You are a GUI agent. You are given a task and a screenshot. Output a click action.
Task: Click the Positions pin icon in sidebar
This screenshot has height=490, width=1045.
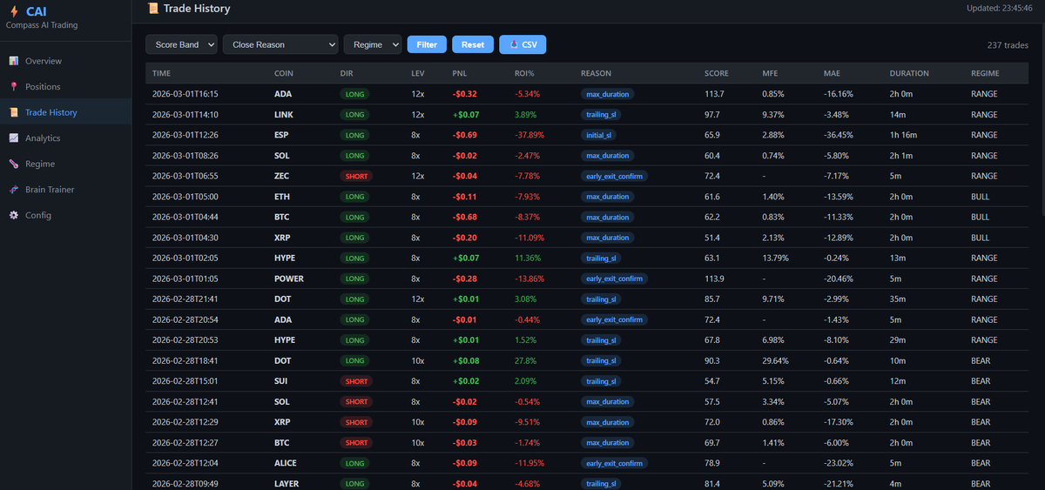coord(14,86)
